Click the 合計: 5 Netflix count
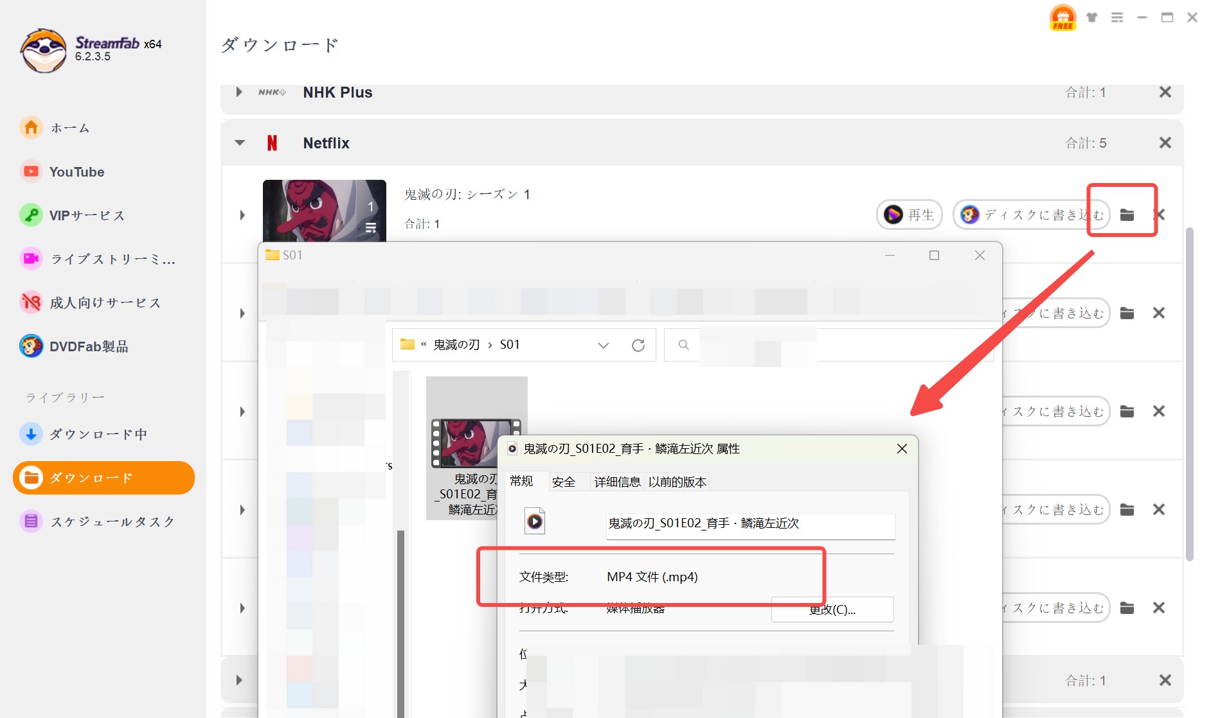 (1086, 143)
